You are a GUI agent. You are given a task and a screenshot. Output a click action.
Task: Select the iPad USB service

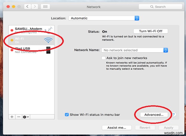[x=31, y=50]
